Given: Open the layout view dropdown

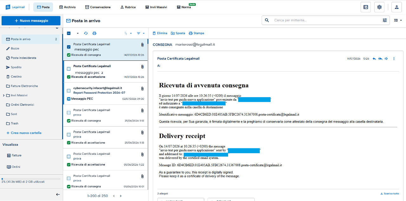Looking at the screenshot, I should (398, 20).
